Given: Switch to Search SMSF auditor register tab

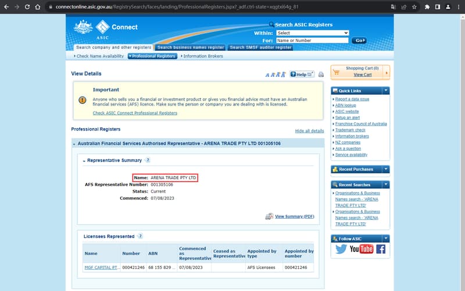Looking at the screenshot, I should (x=260, y=48).
